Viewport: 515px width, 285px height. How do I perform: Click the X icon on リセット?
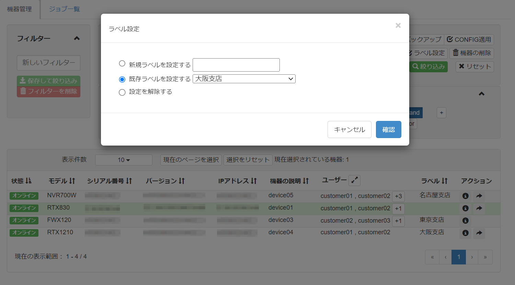(x=462, y=67)
